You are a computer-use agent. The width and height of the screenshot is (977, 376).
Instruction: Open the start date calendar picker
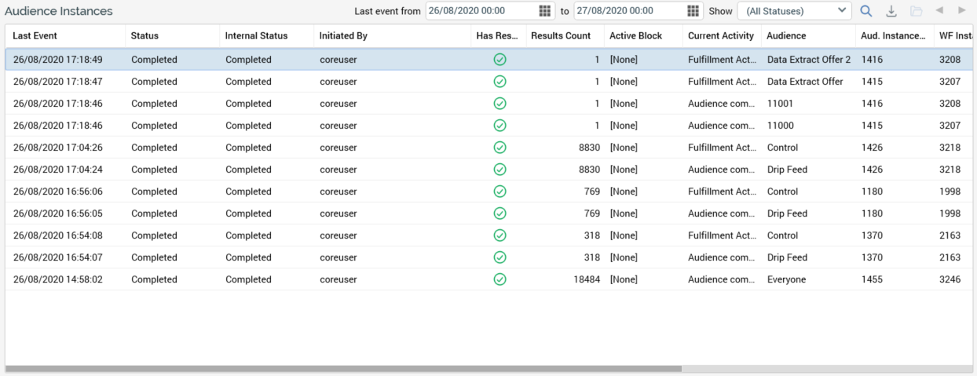click(x=545, y=11)
